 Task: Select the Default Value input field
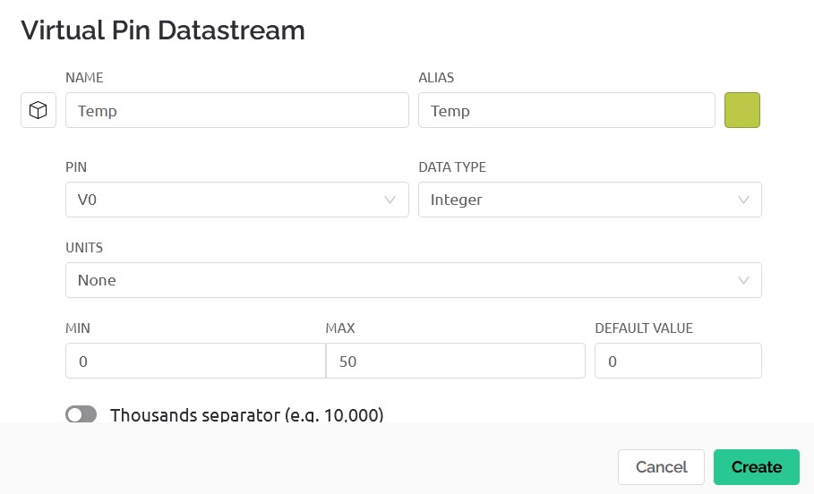click(x=678, y=361)
